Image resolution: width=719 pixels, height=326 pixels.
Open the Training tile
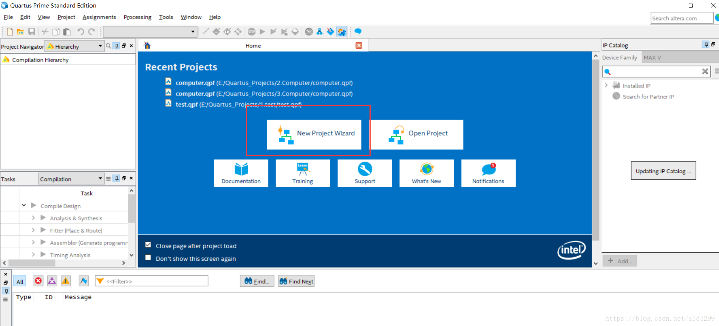[303, 173]
